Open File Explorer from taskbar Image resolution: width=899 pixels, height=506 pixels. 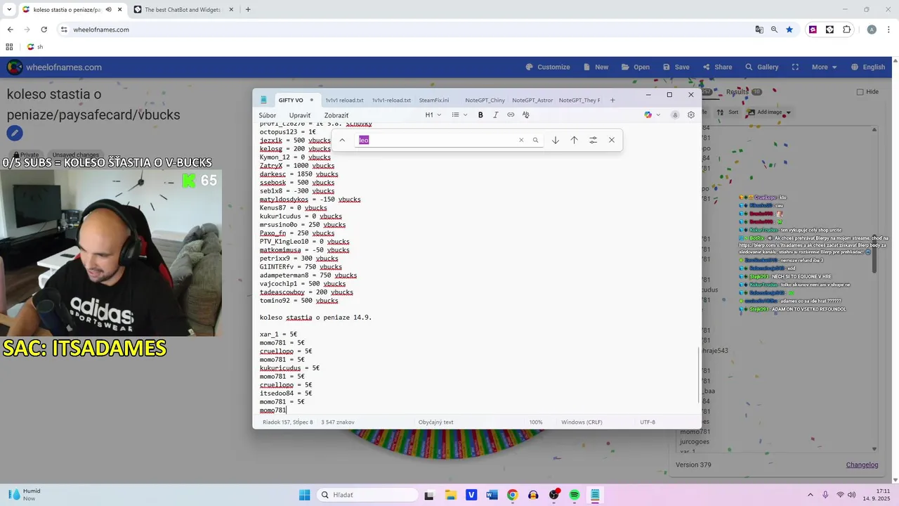pyautogui.click(x=449, y=495)
